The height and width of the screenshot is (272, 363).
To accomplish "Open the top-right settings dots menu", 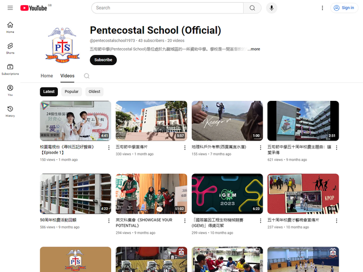I will tap(323, 8).
